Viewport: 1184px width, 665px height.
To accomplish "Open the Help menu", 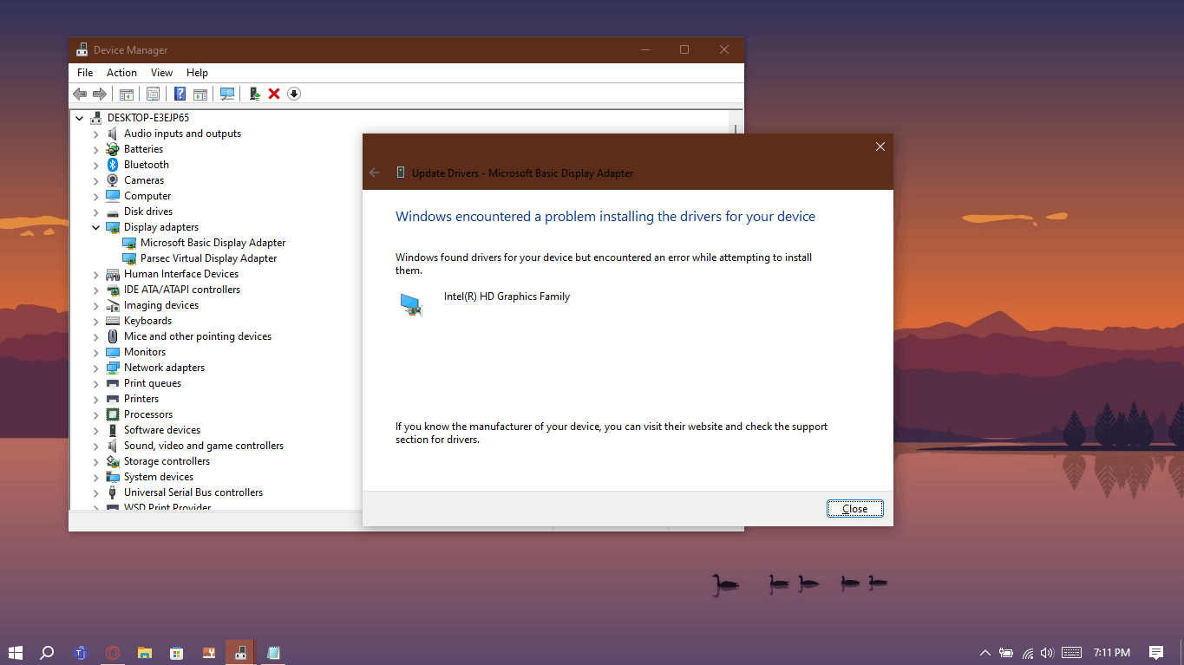I will pyautogui.click(x=197, y=73).
